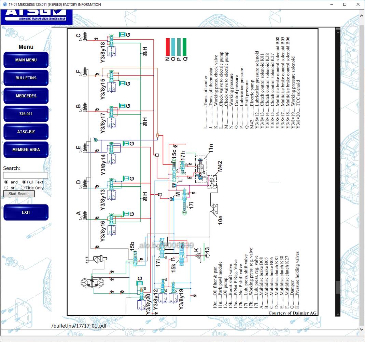This screenshot has width=365, height=342.
Task: Click the 17i lube pressure valve symbol
Action: [185, 202]
